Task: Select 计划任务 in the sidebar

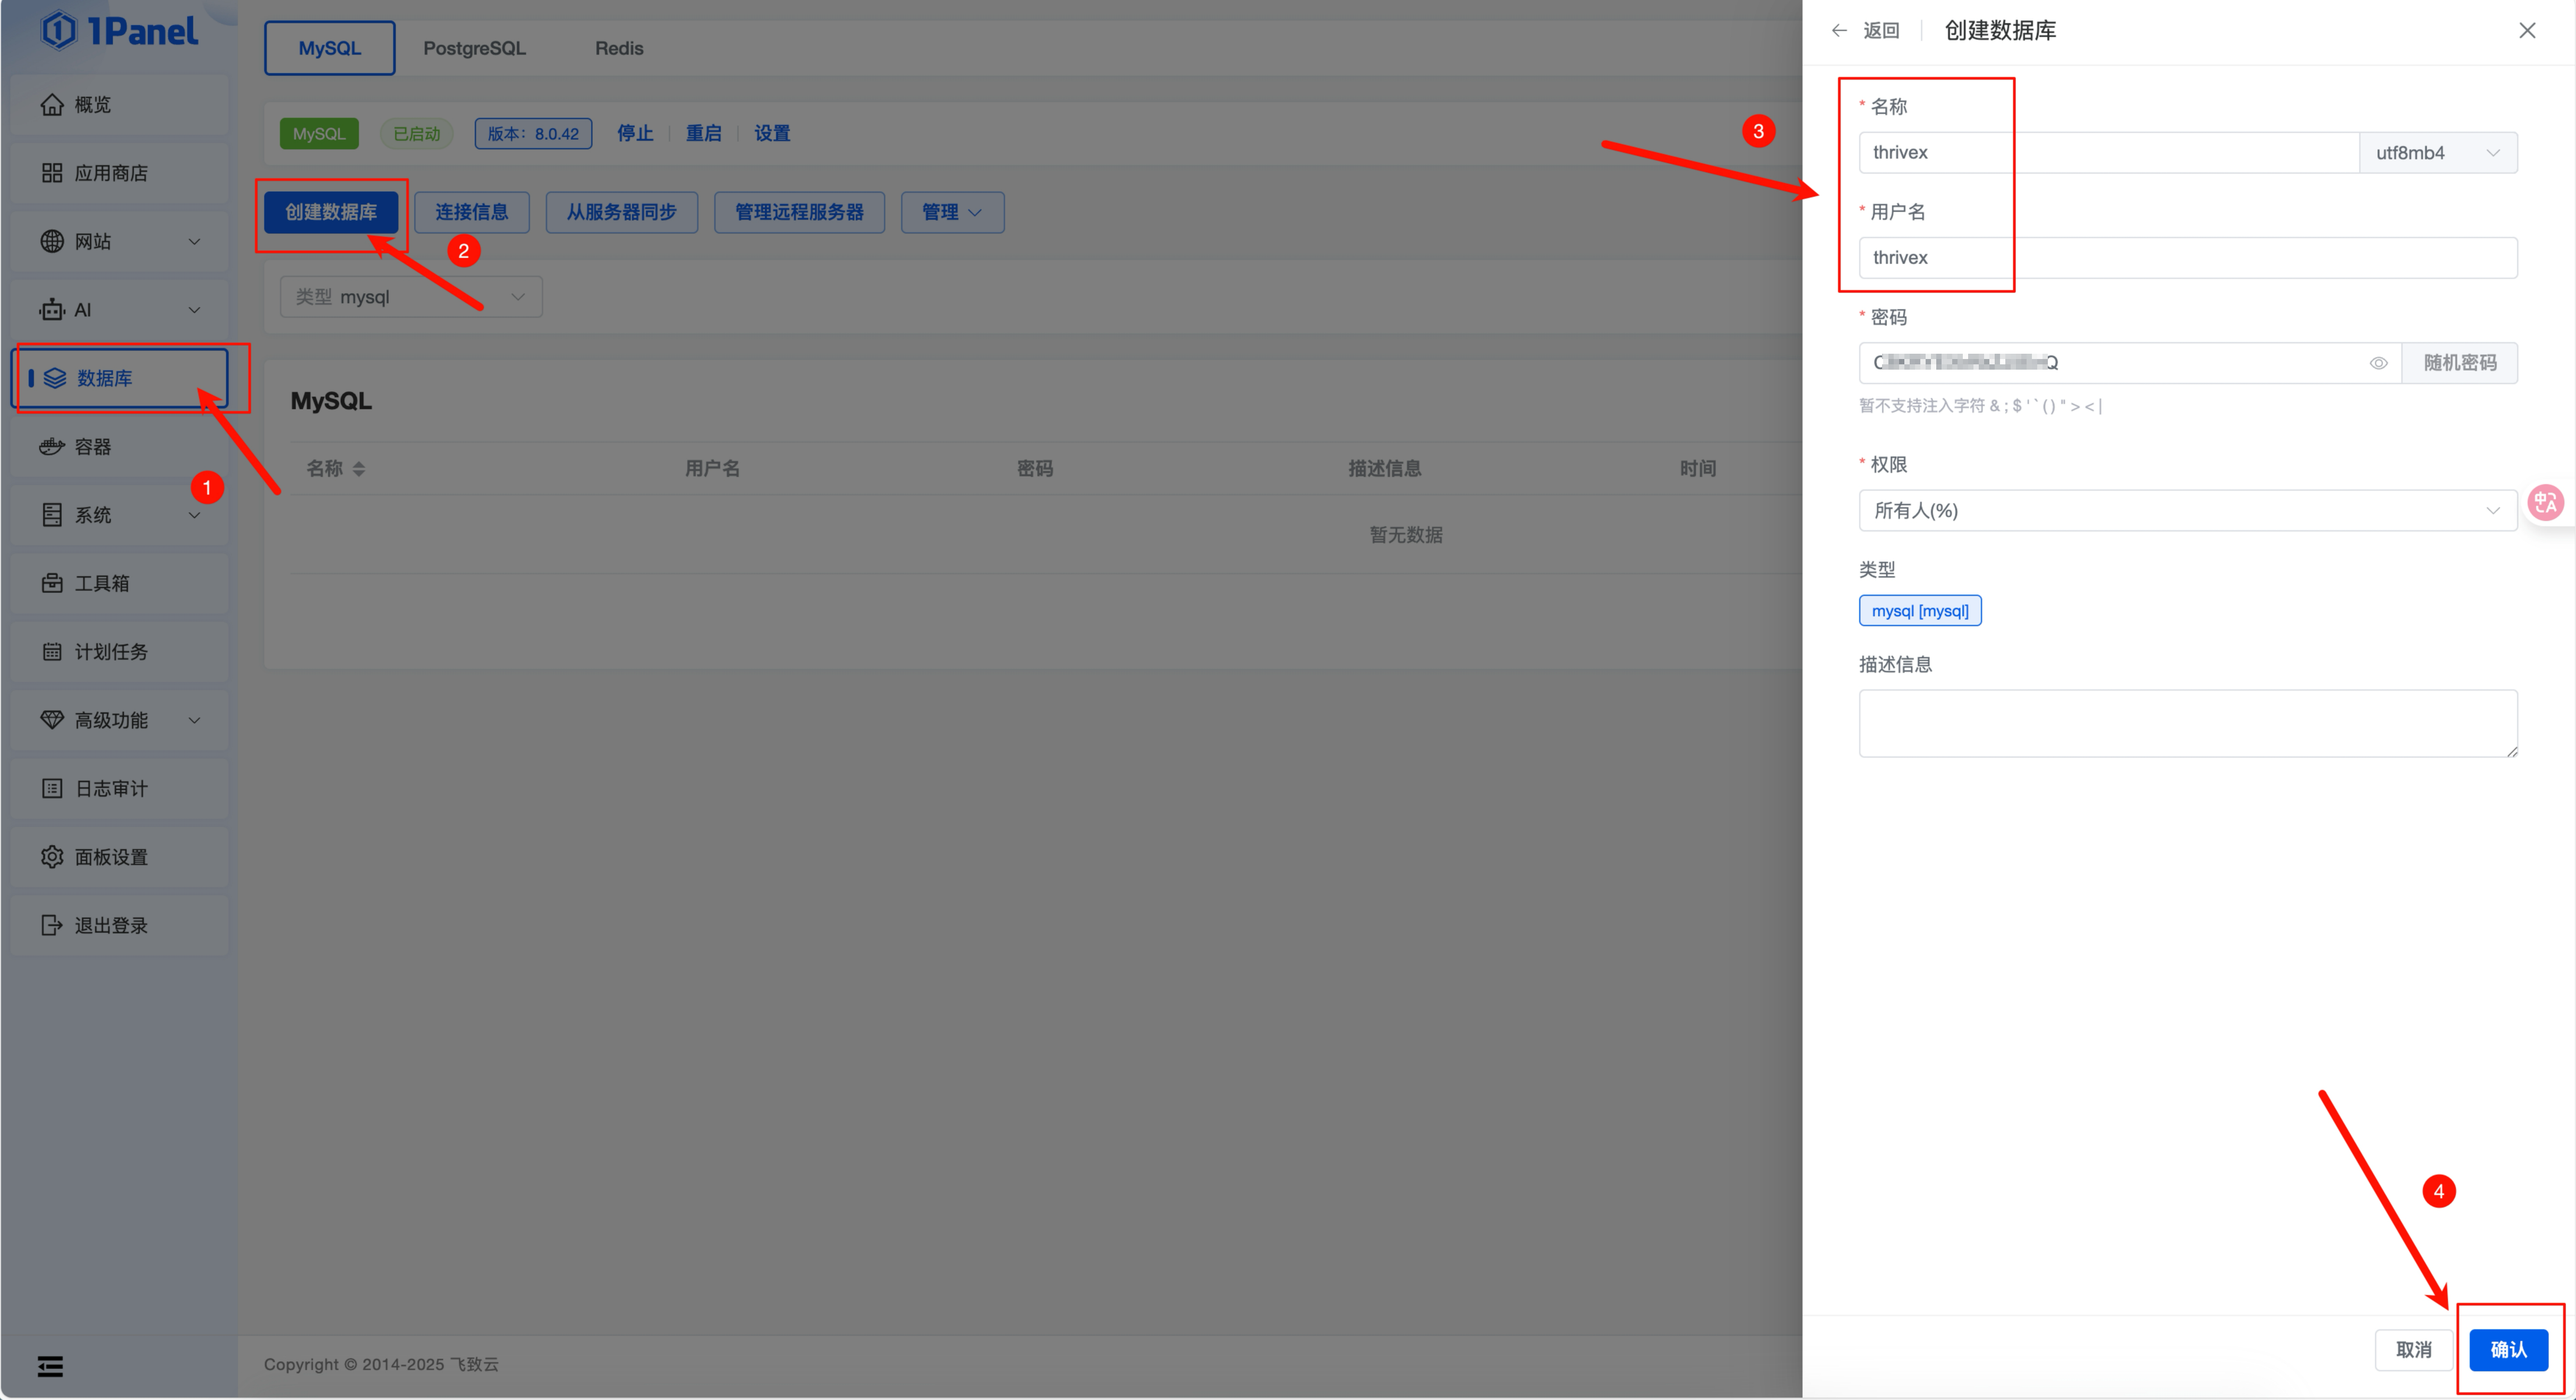Action: coord(120,652)
